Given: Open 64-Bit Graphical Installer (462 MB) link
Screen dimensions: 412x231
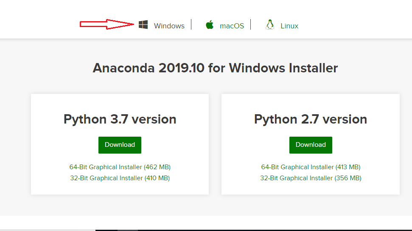Looking at the screenshot, I should pos(120,167).
